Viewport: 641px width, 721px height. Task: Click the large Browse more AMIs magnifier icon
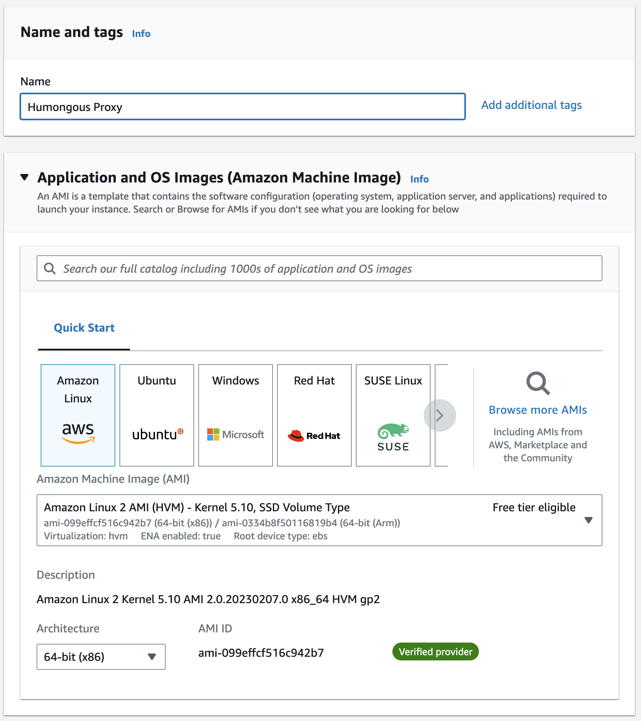click(x=538, y=383)
